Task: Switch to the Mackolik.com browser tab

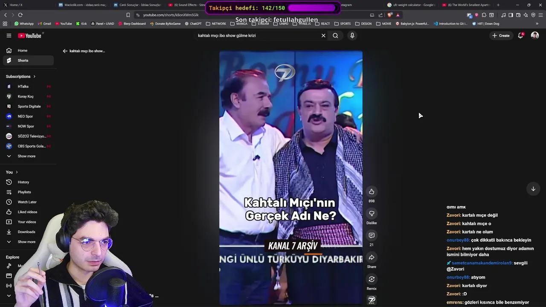Action: click(x=82, y=5)
